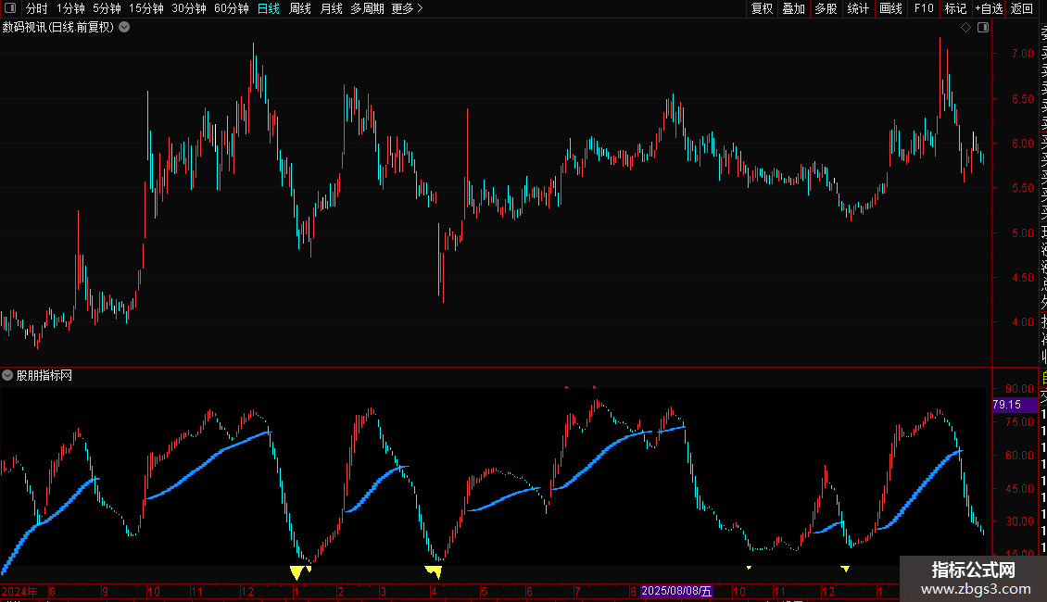
Task: Click the 4.00 price axis label
Action: 1022,321
